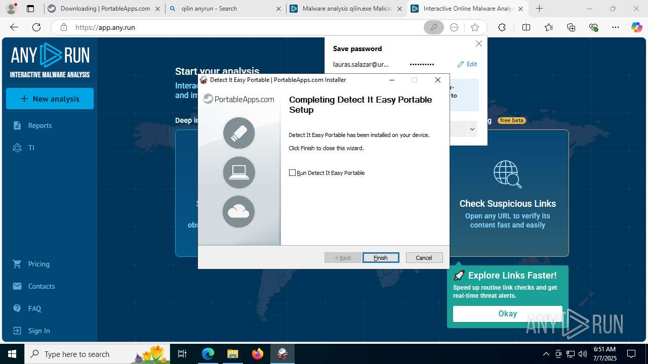Open browser Extensions puzzle icon
The width and height of the screenshot is (648, 364).
[502, 27]
